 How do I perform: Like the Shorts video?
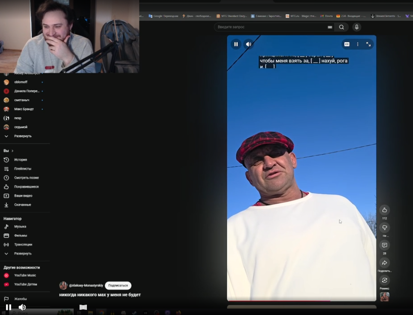click(x=385, y=210)
